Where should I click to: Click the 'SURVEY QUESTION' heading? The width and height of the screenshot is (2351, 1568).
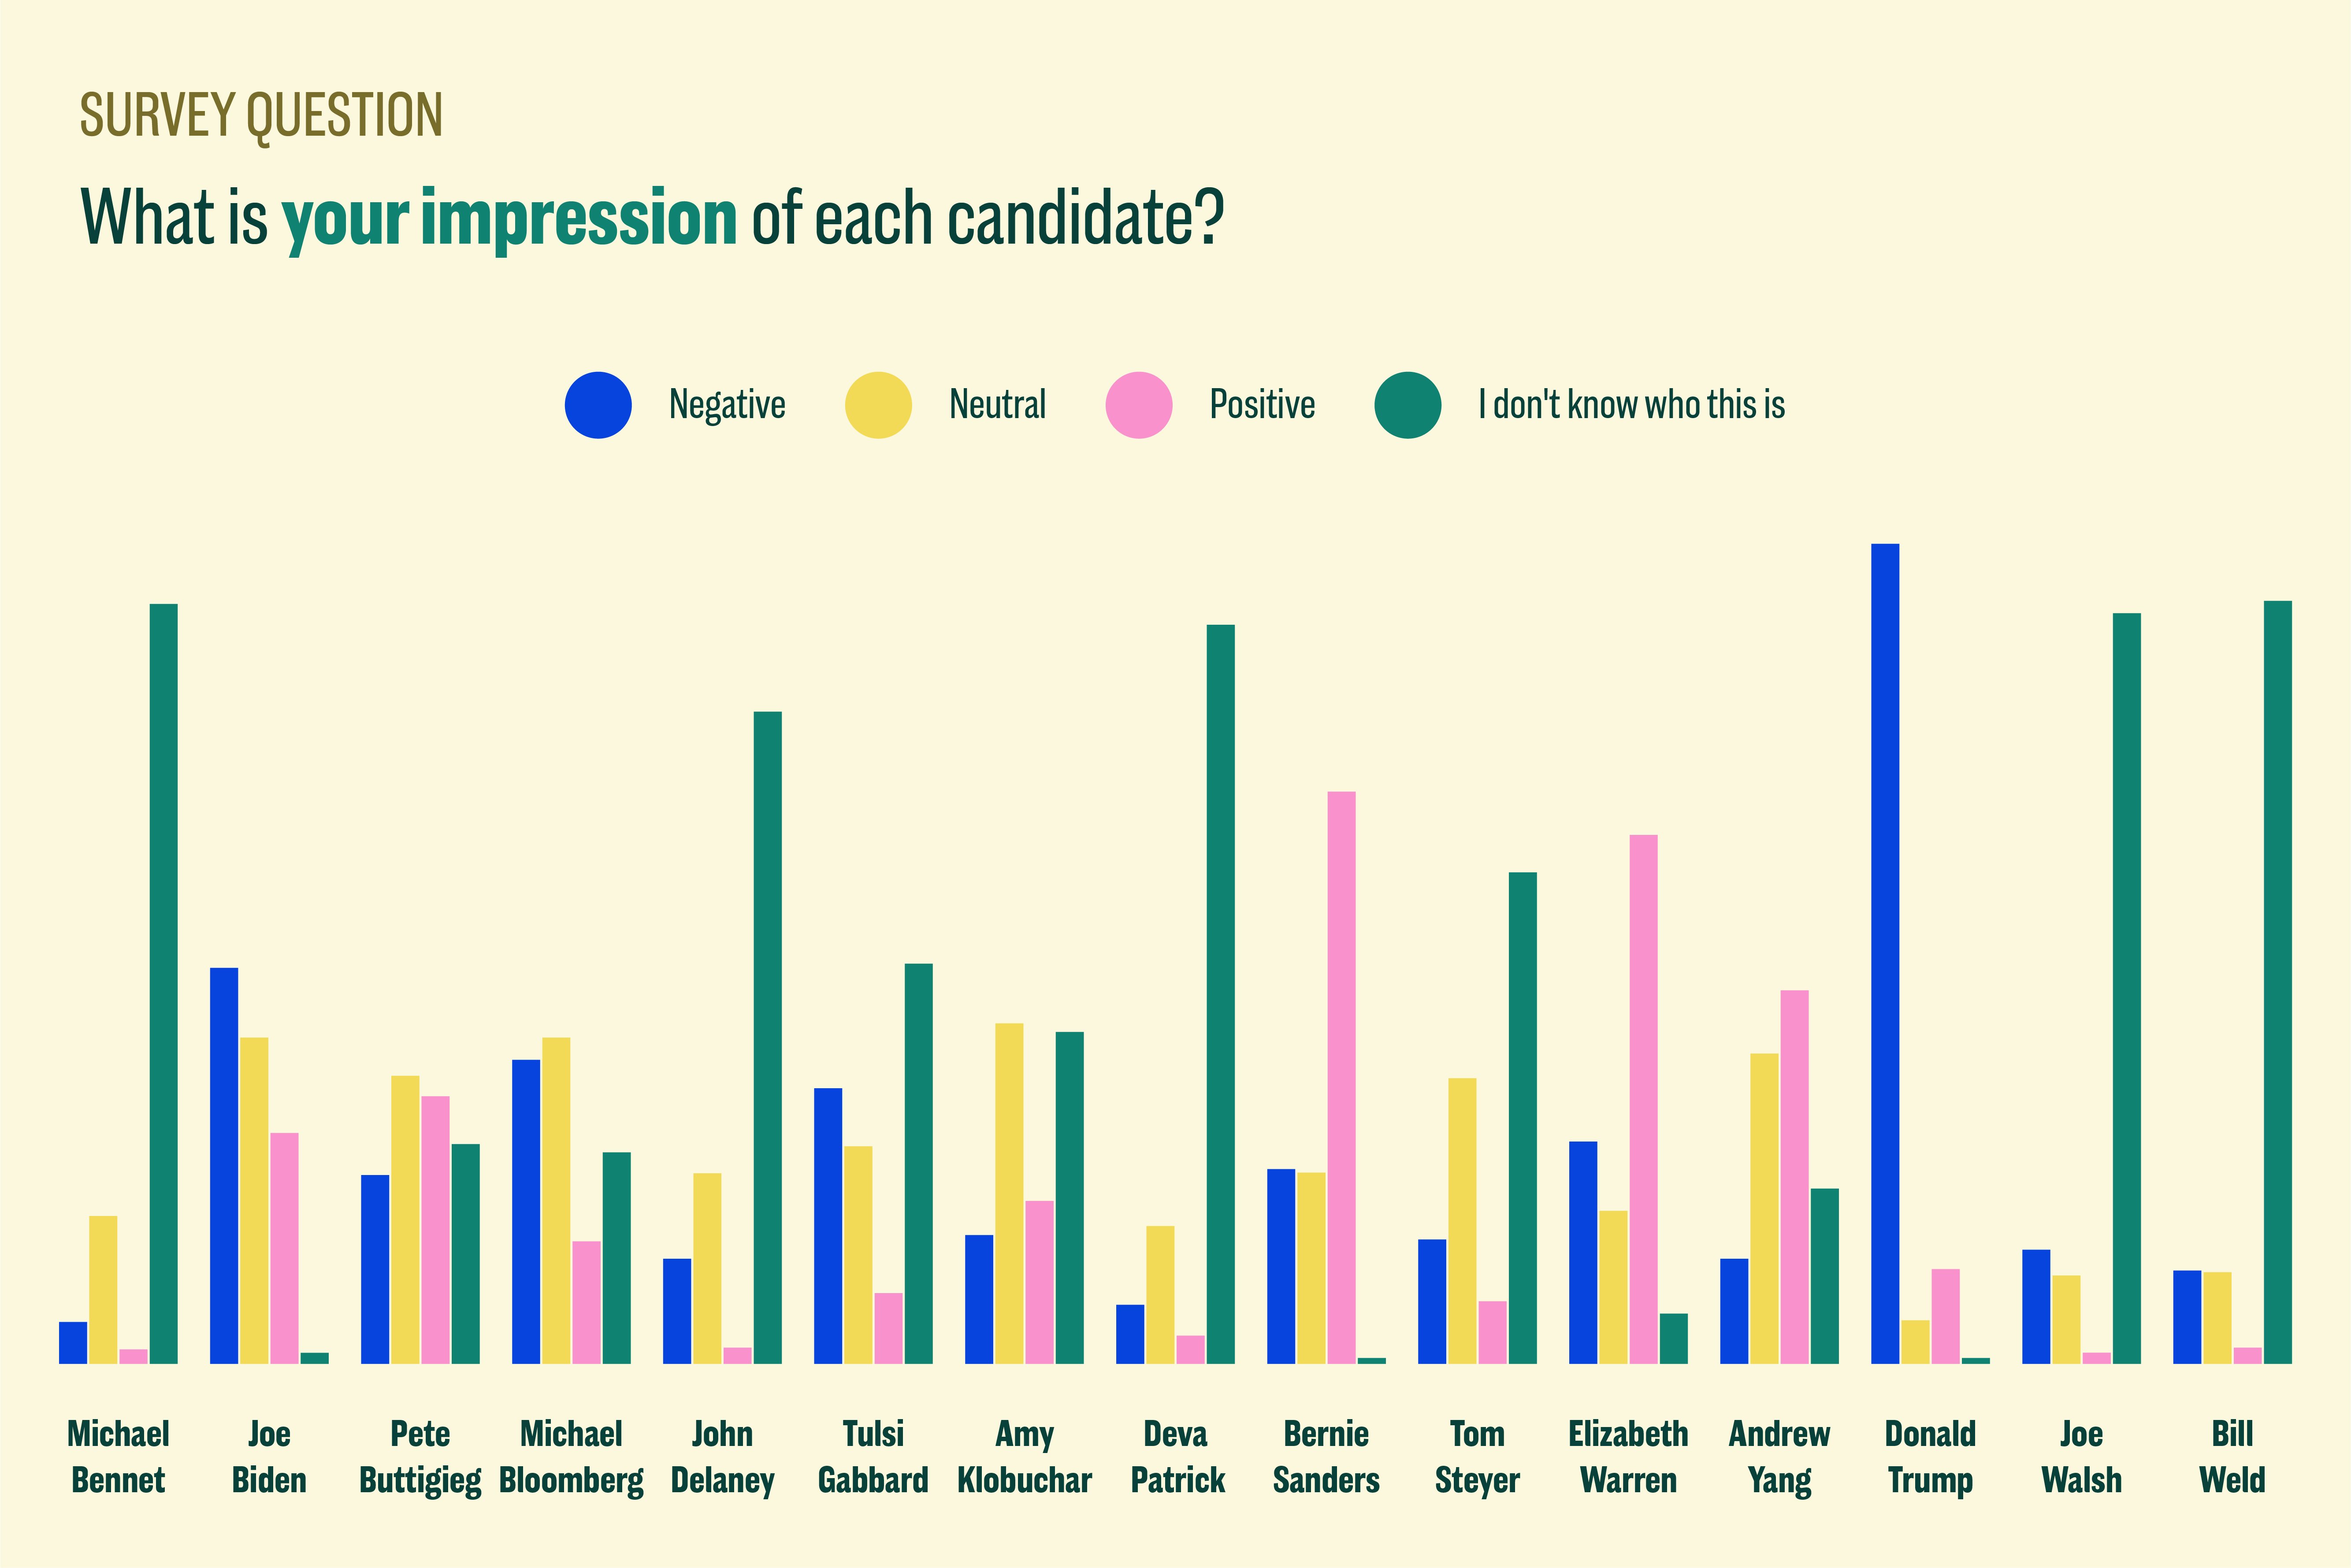[x=261, y=115]
